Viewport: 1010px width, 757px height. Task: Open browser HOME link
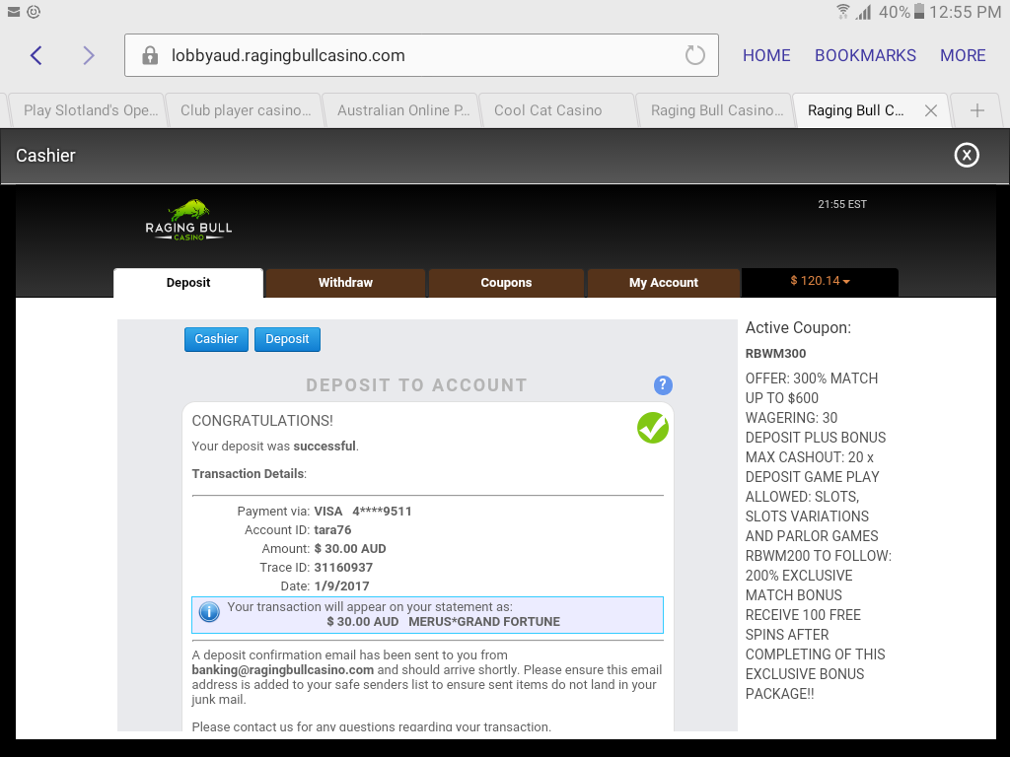point(766,55)
